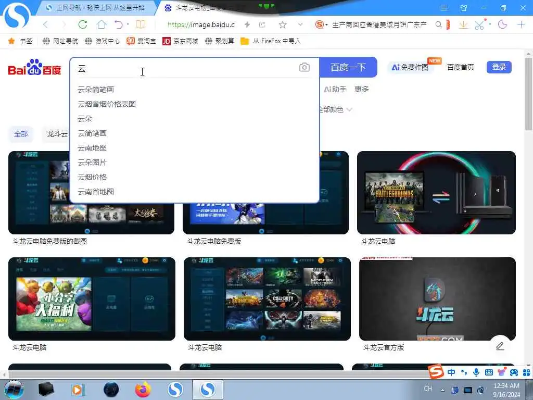This screenshot has width=533, height=400.
Task: Open 小分享大福利 image thumbnail
Action: [92, 298]
